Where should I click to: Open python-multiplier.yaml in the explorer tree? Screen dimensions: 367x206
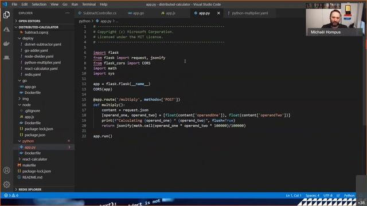(42, 62)
